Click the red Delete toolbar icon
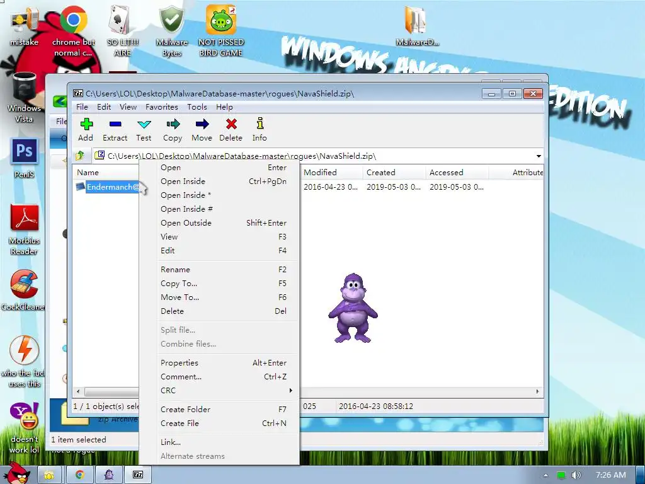The height and width of the screenshot is (484, 645). point(231,124)
